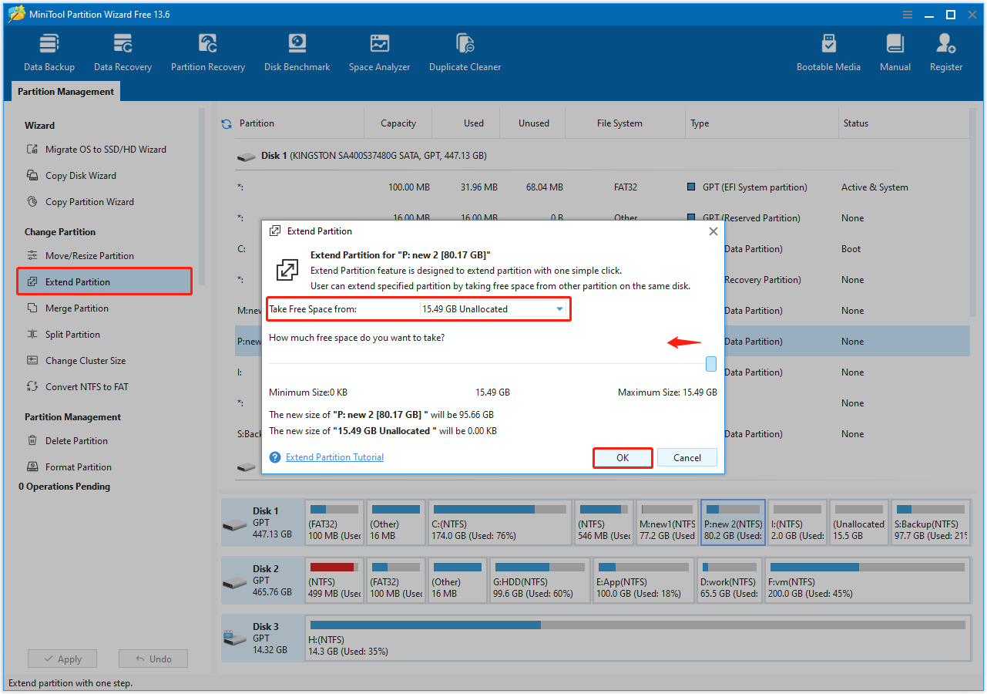
Task: Open the Manual from toolbar
Action: coord(895,52)
